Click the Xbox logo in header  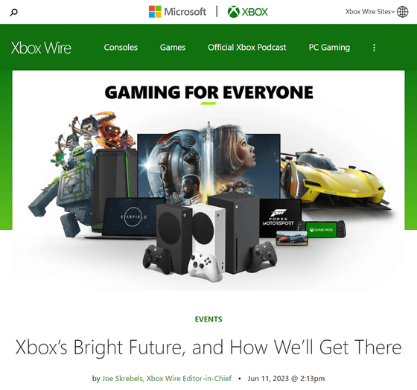(248, 12)
